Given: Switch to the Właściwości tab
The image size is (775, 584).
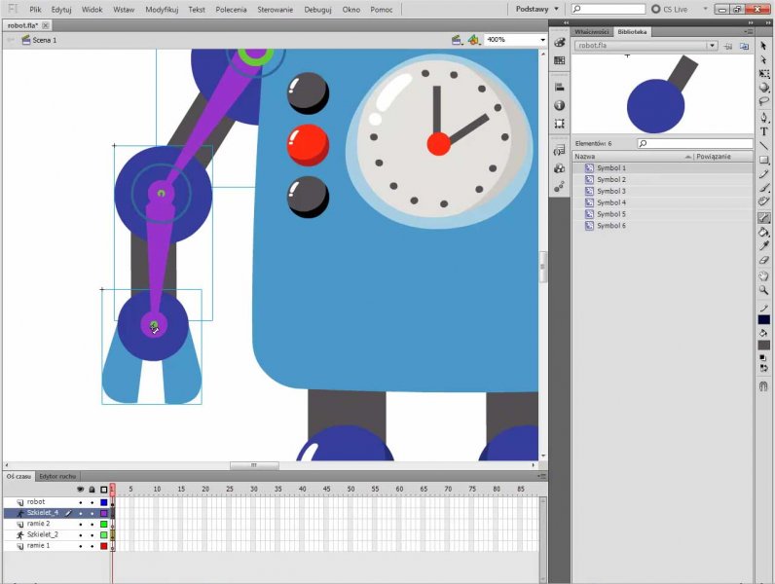Looking at the screenshot, I should (x=592, y=32).
